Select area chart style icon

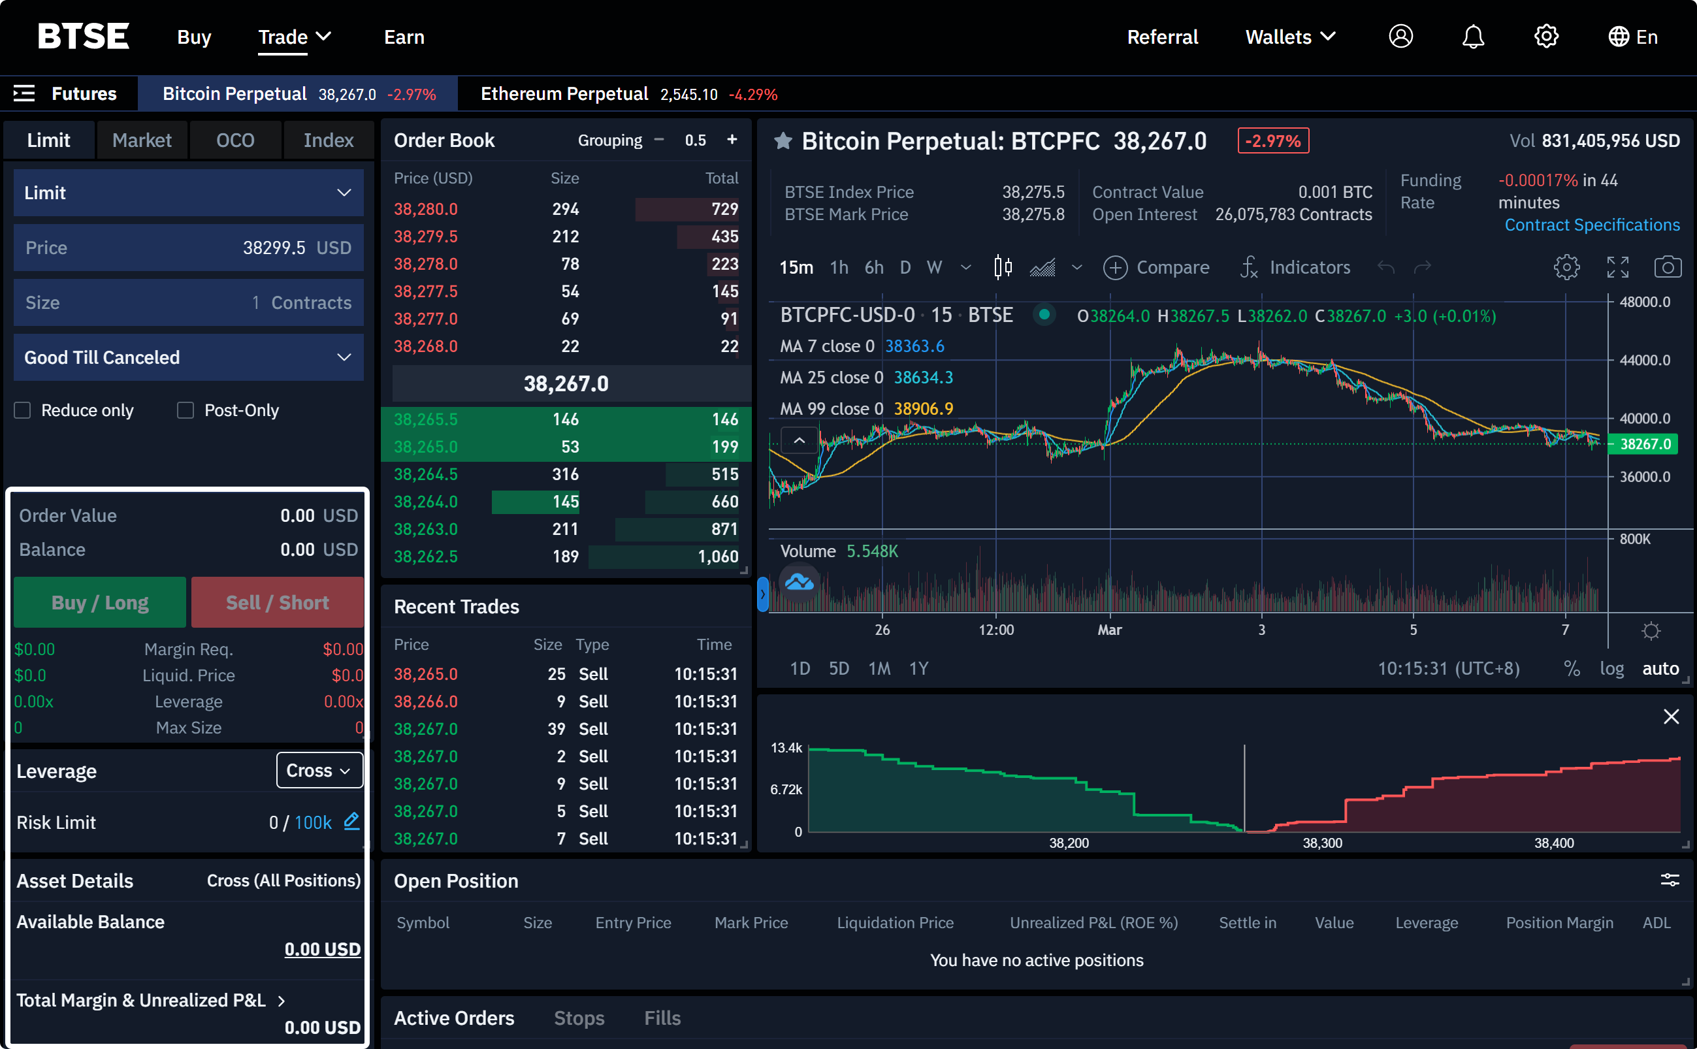[1042, 267]
